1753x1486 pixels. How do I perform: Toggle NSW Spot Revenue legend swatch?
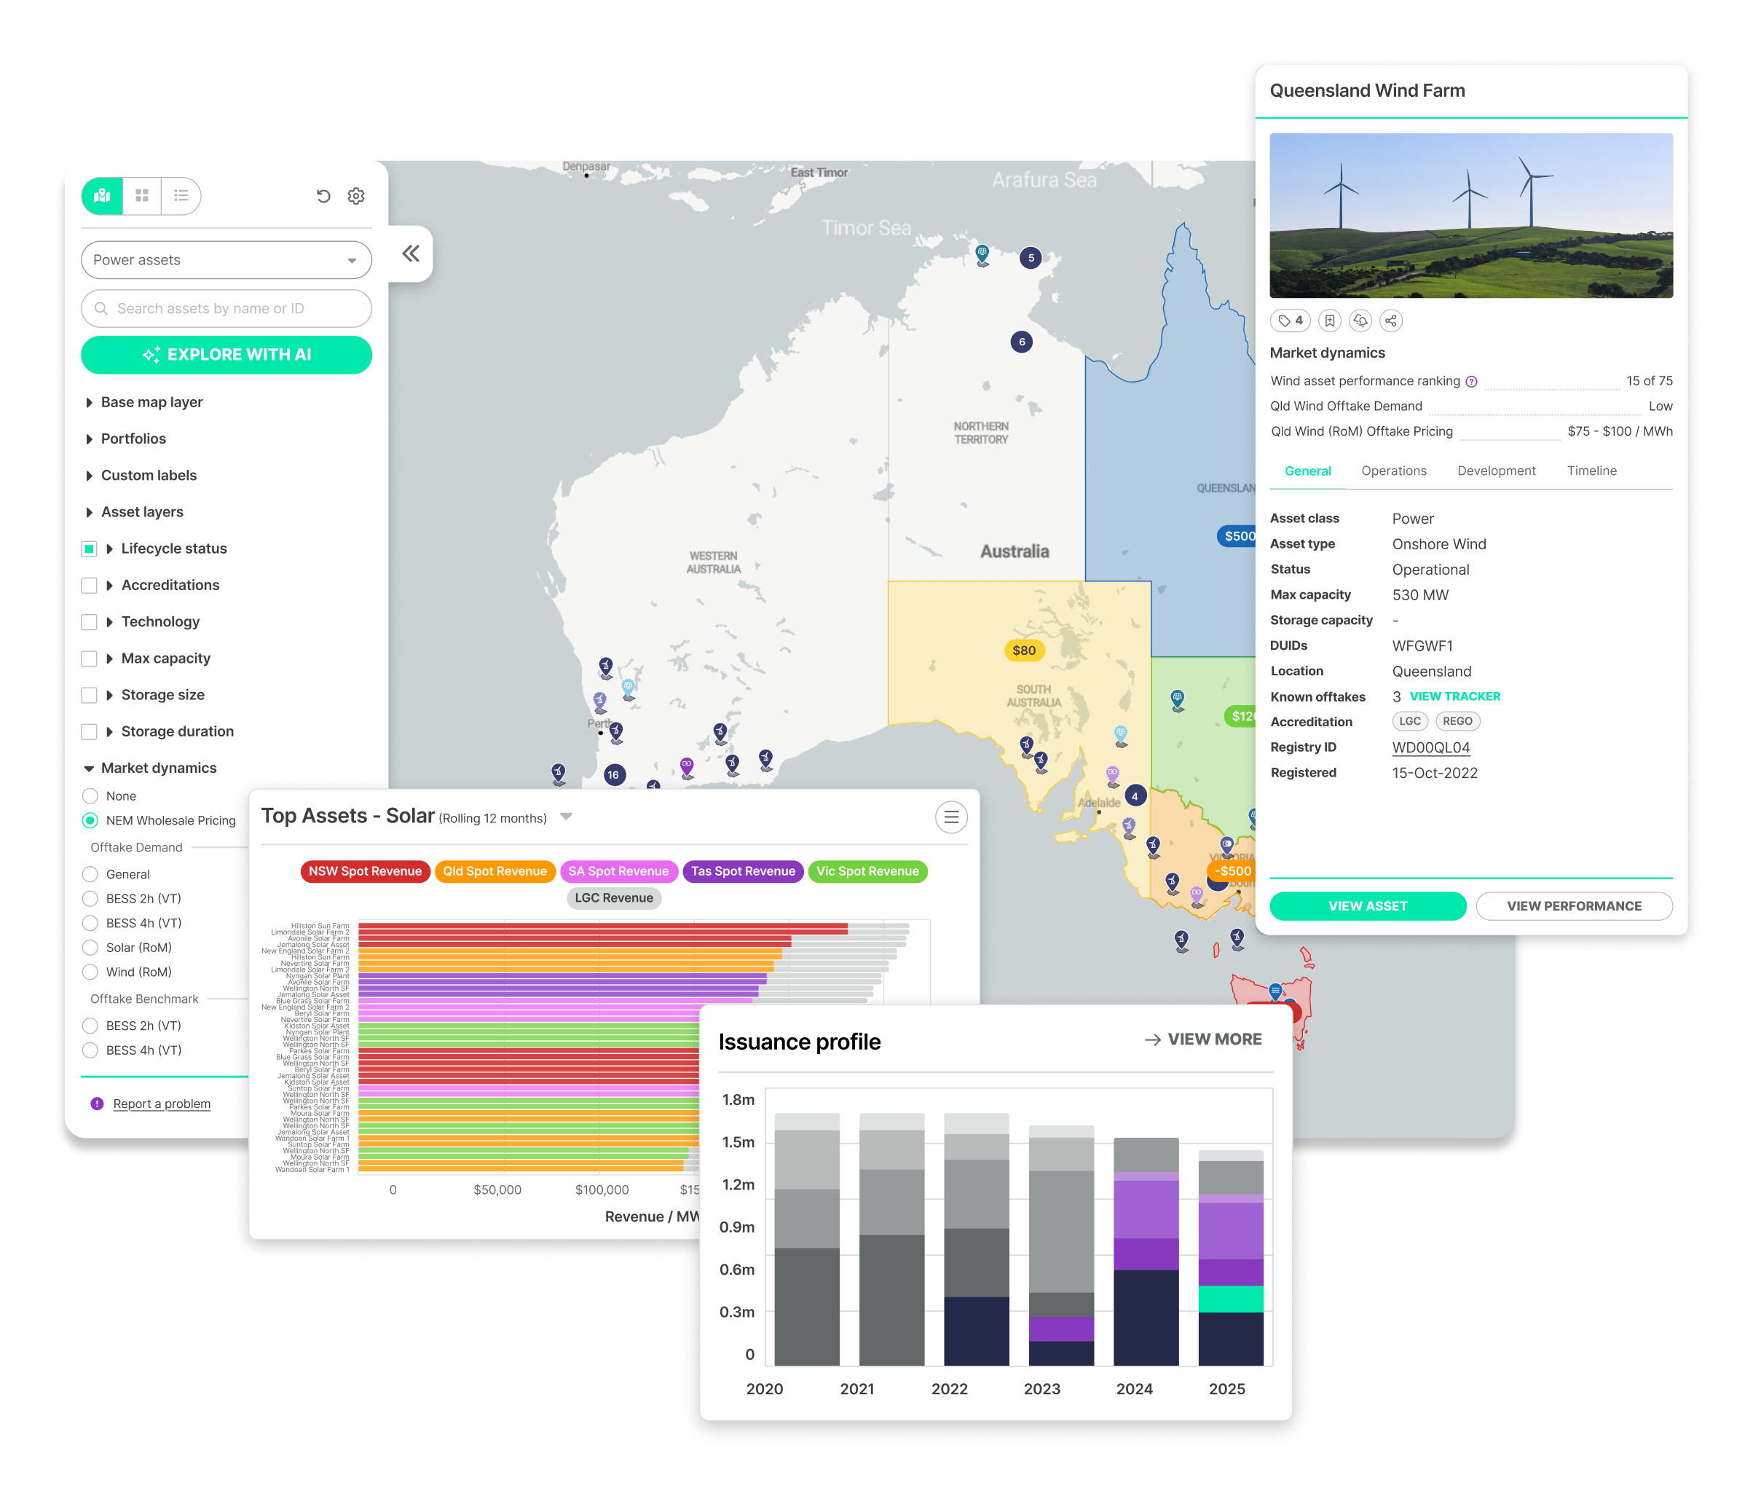365,872
